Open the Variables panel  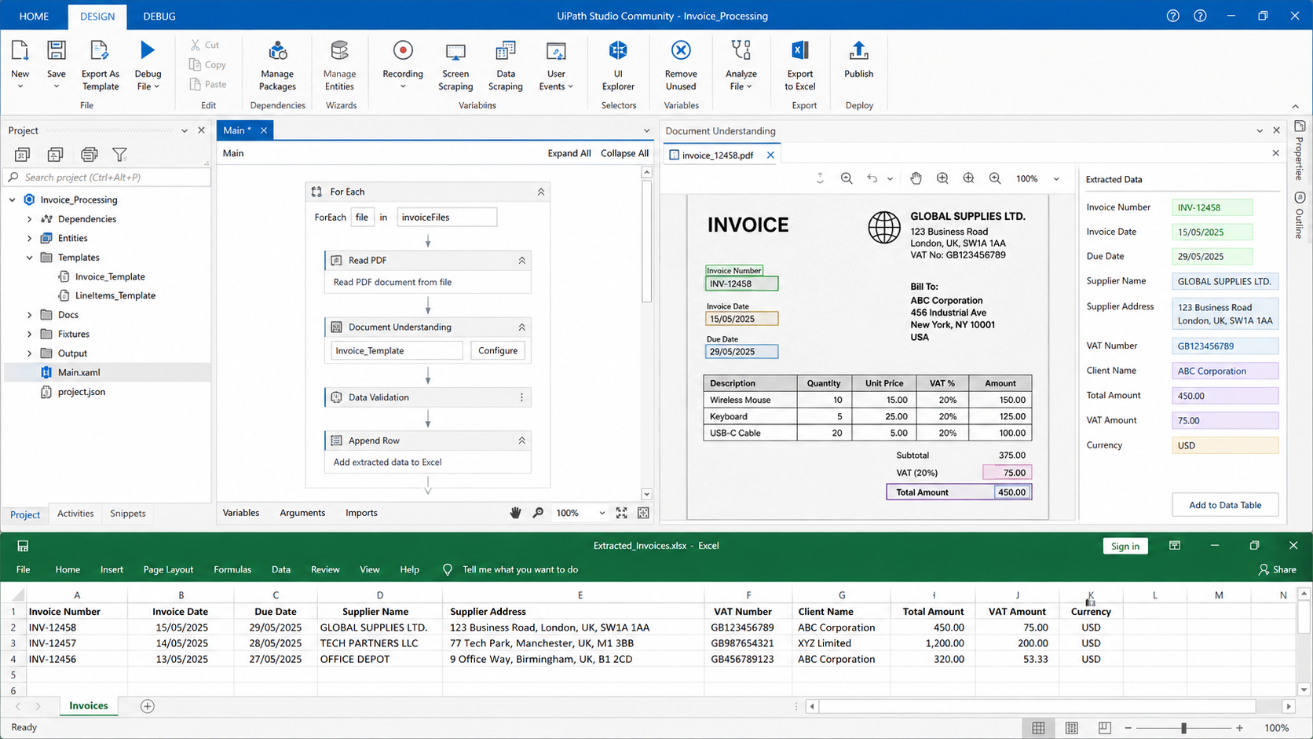pos(241,513)
